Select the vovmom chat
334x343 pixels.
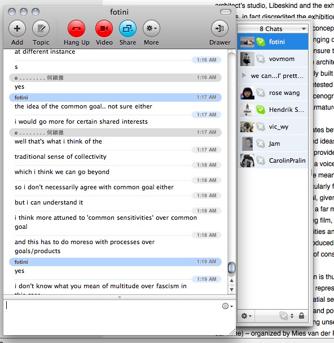click(x=273, y=59)
